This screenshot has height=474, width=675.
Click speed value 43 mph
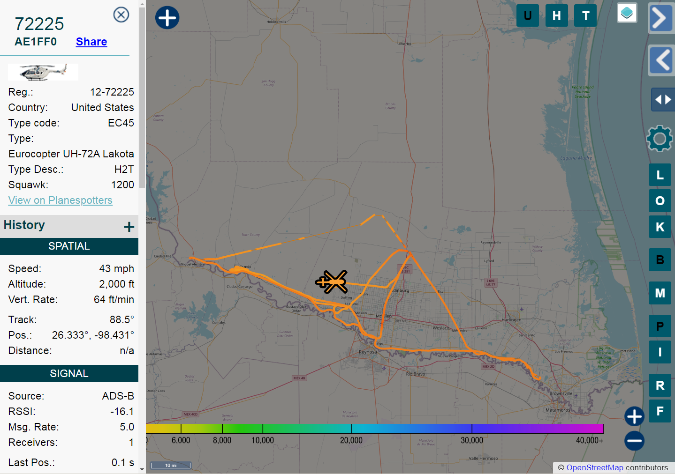coord(117,269)
